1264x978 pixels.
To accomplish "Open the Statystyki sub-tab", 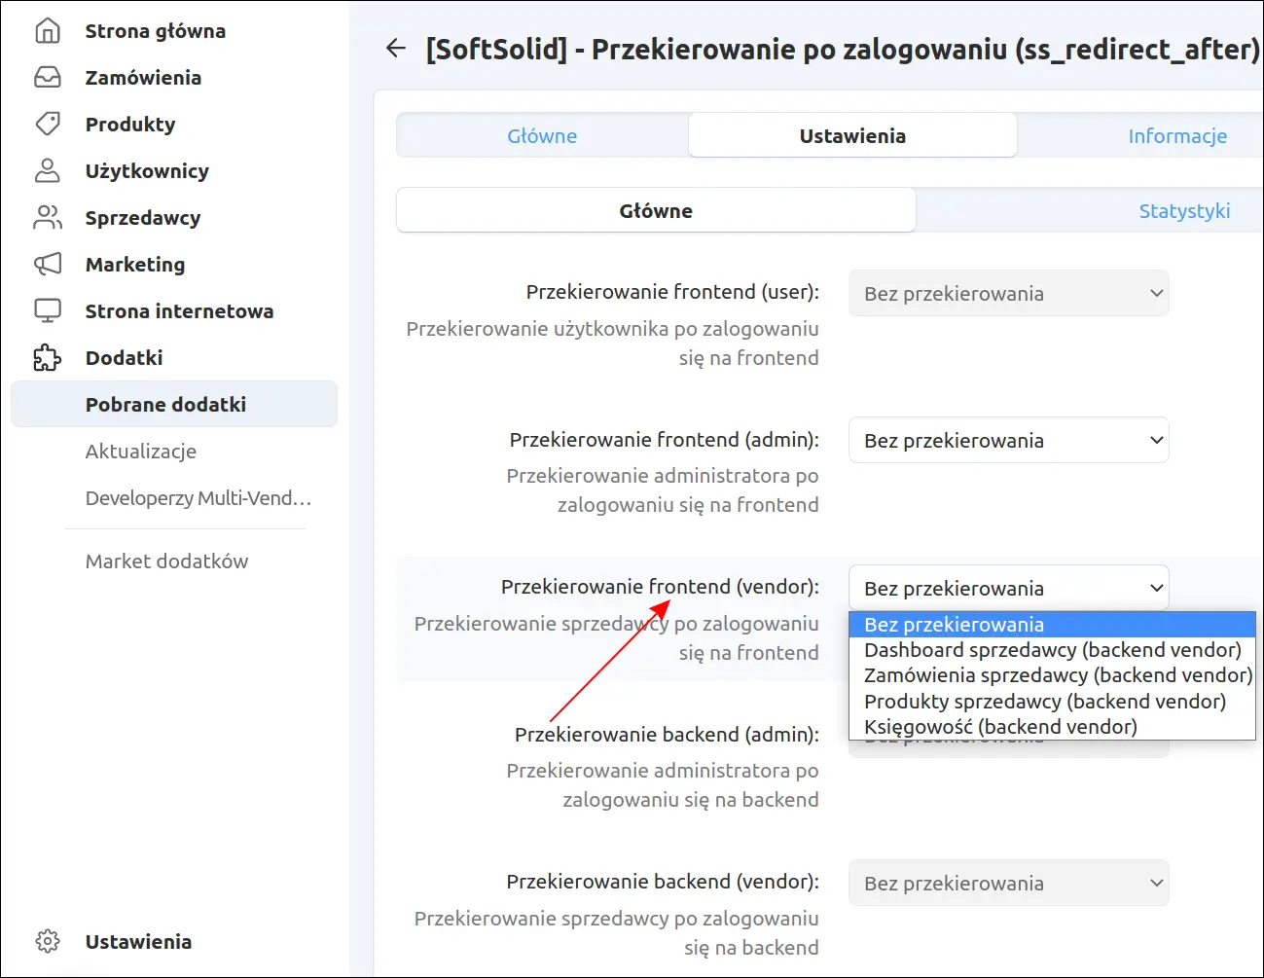I will point(1184,211).
